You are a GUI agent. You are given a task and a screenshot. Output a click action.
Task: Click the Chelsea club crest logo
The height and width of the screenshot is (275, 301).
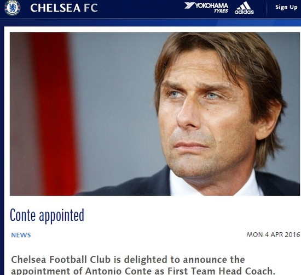tap(12, 8)
